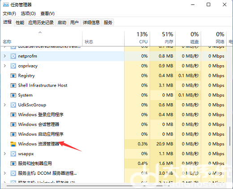Sort by the 磁盘 column header
Image resolution: width=233 pixels, height=189 pixels.
tap(188, 38)
